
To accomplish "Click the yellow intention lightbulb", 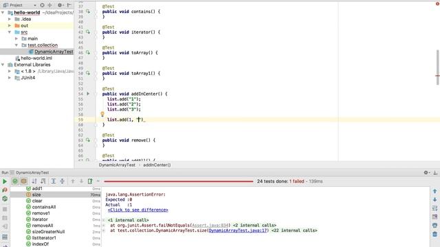I will [102, 114].
